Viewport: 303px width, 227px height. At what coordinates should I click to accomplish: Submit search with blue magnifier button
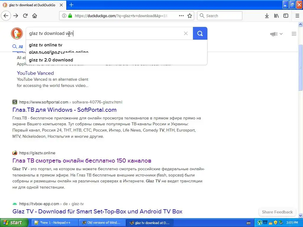pyautogui.click(x=200, y=33)
